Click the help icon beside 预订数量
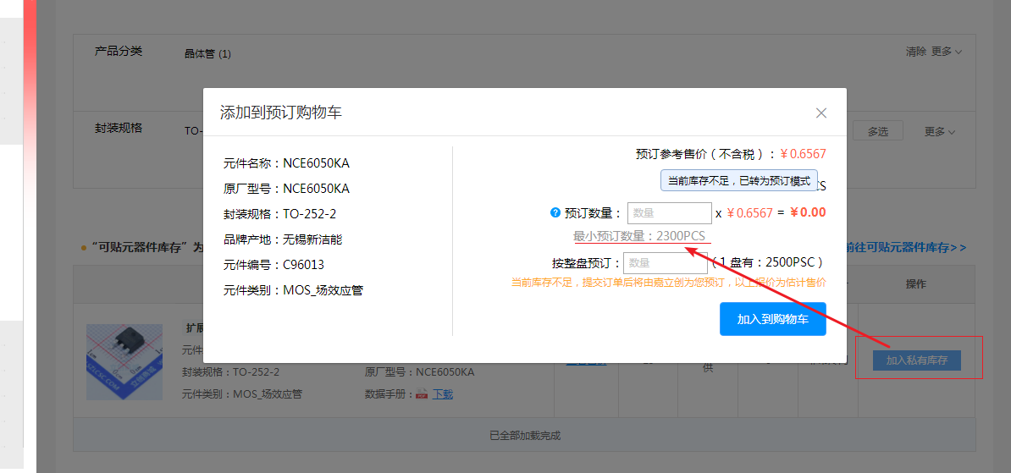The height and width of the screenshot is (473, 1011). (555, 213)
